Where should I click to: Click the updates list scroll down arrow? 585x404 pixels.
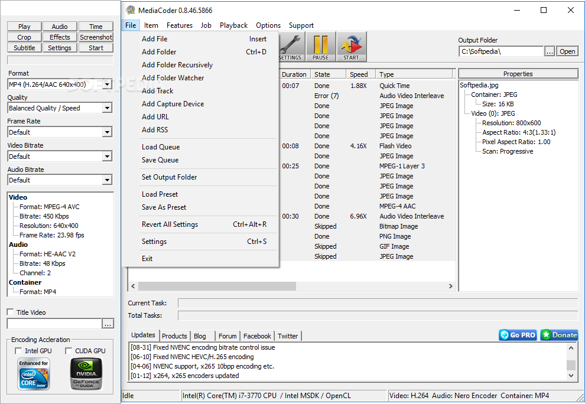(x=571, y=376)
